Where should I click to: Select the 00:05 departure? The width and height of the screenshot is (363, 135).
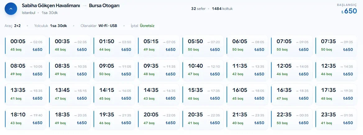(x=26, y=46)
